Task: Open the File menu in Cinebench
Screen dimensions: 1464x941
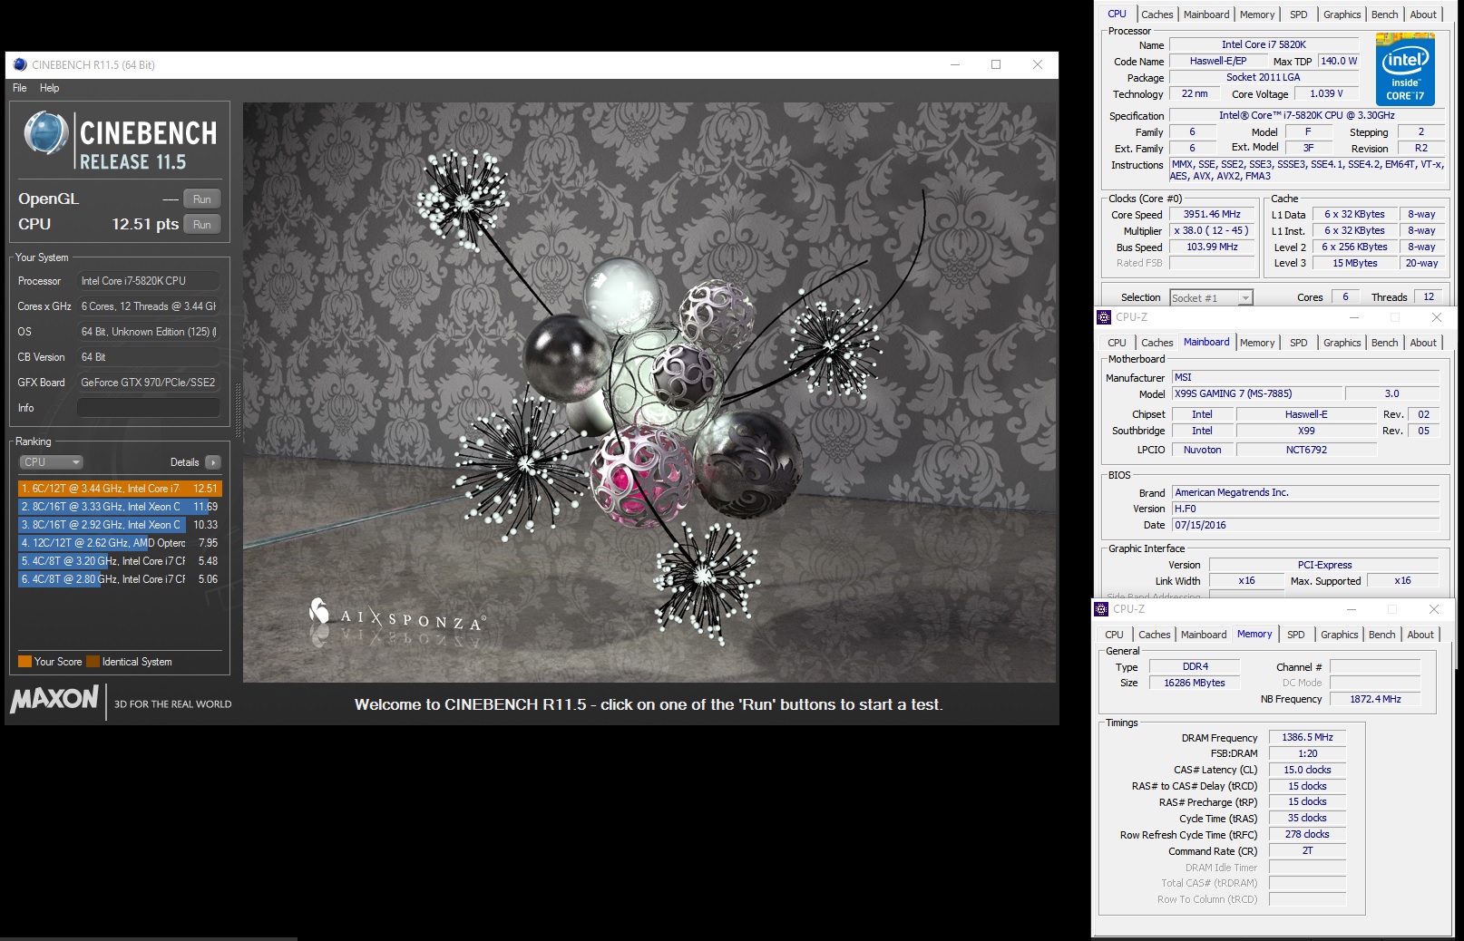Action: [x=20, y=88]
